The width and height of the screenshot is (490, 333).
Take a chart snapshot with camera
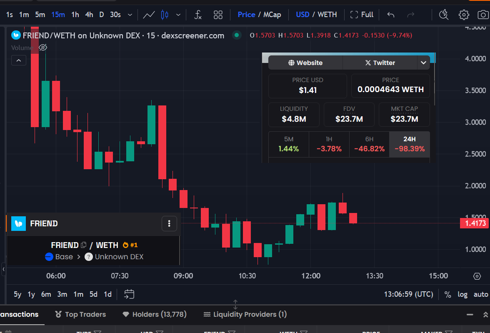(x=483, y=15)
